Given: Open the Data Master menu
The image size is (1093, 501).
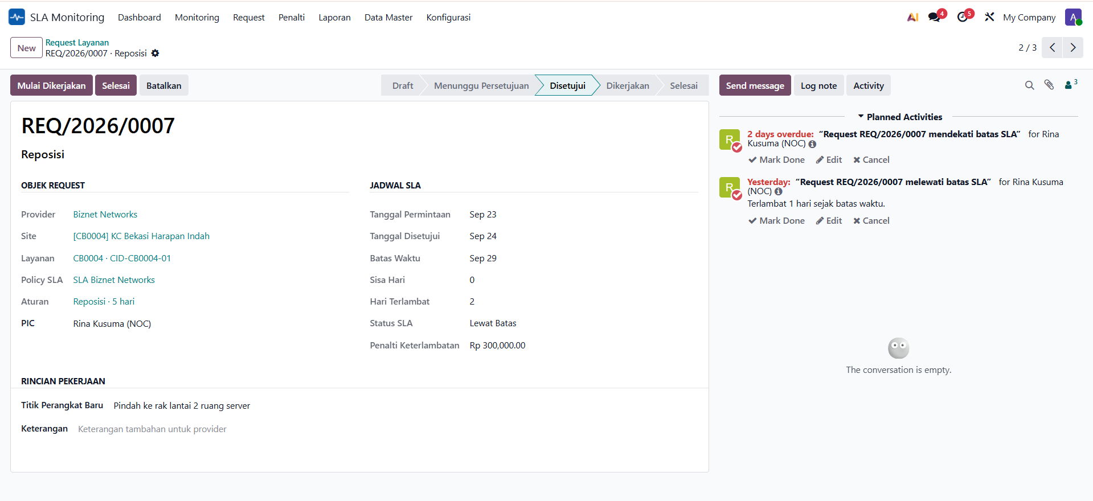Looking at the screenshot, I should (388, 17).
